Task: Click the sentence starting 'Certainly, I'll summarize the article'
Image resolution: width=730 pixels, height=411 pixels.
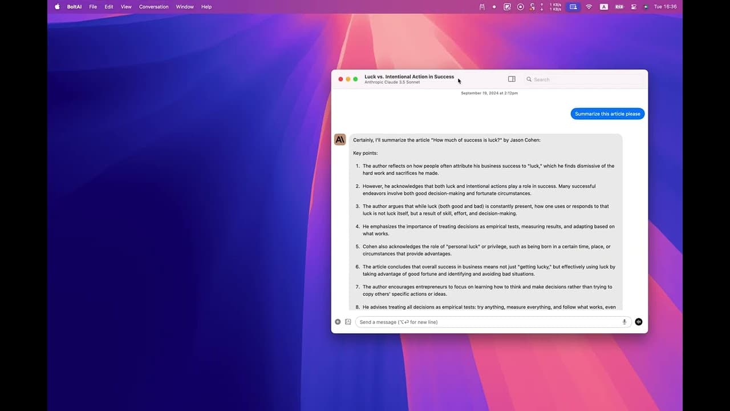Action: (x=447, y=140)
